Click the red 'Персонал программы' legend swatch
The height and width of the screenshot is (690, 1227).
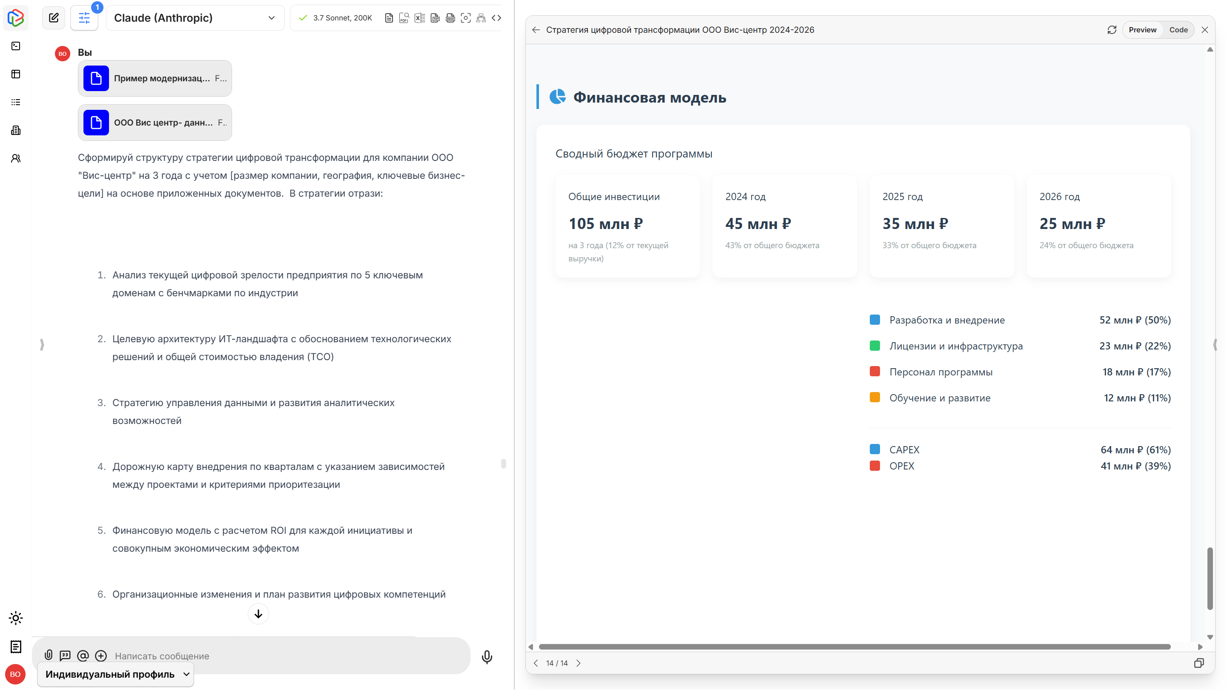click(x=875, y=372)
